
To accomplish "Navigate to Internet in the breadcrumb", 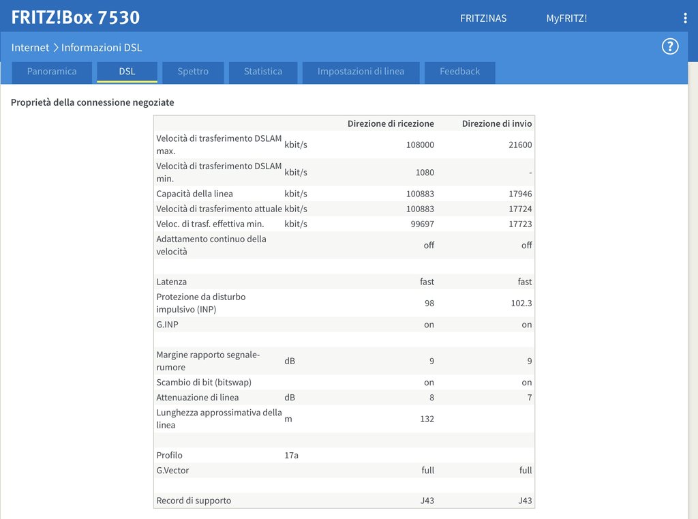I will (30, 48).
